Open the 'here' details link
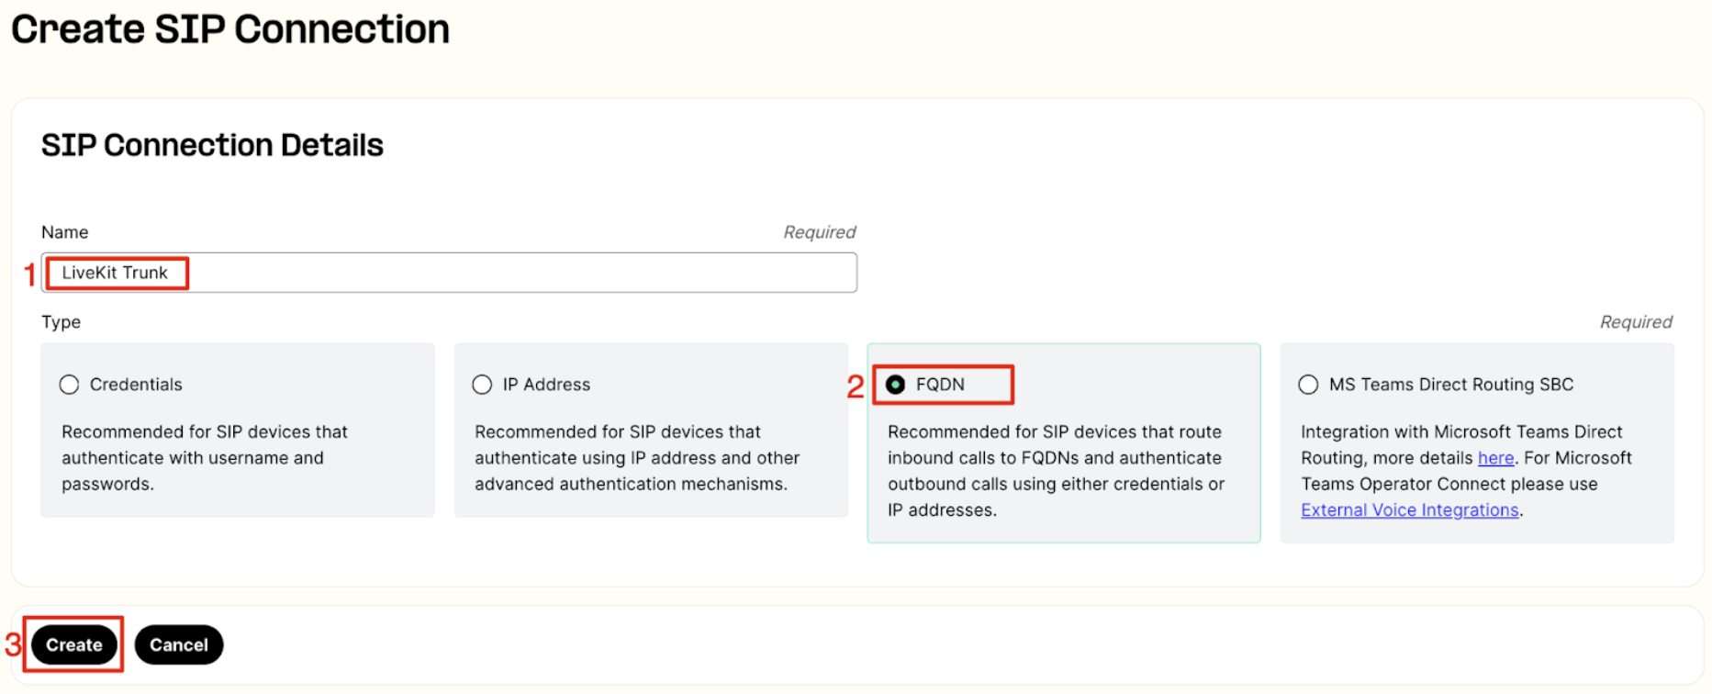1712x694 pixels. point(1495,458)
